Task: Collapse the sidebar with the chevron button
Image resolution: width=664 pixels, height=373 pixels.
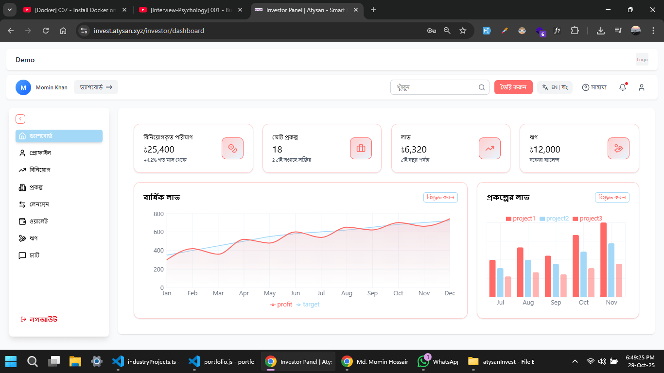Action: click(20, 119)
